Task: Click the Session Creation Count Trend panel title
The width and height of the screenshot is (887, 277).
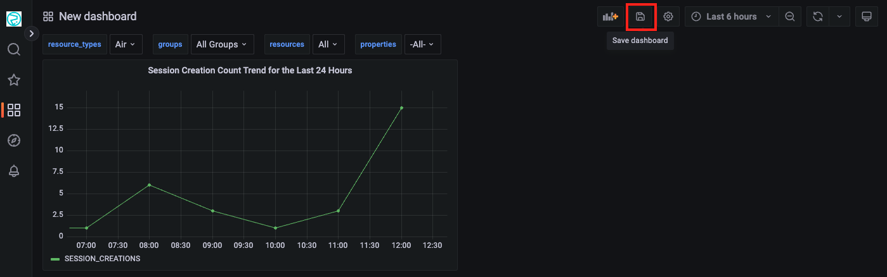Action: coord(250,70)
